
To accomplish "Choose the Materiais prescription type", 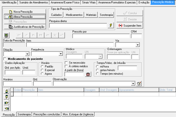I will coord(91,15).
